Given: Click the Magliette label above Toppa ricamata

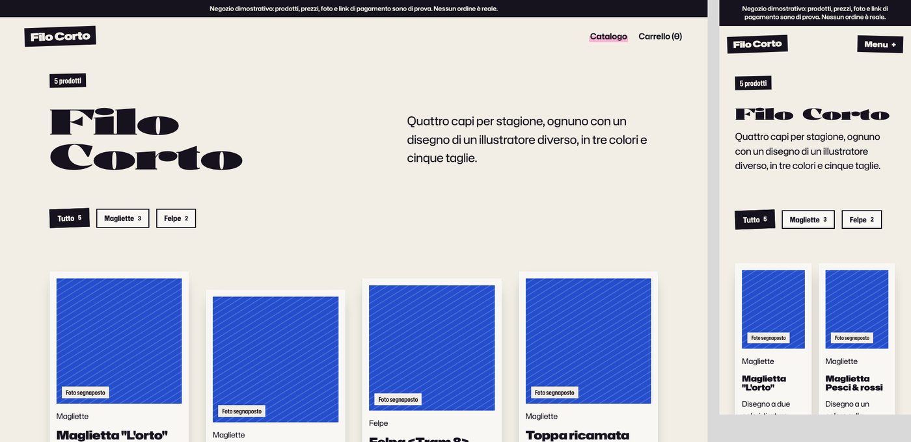Looking at the screenshot, I should (541, 416).
